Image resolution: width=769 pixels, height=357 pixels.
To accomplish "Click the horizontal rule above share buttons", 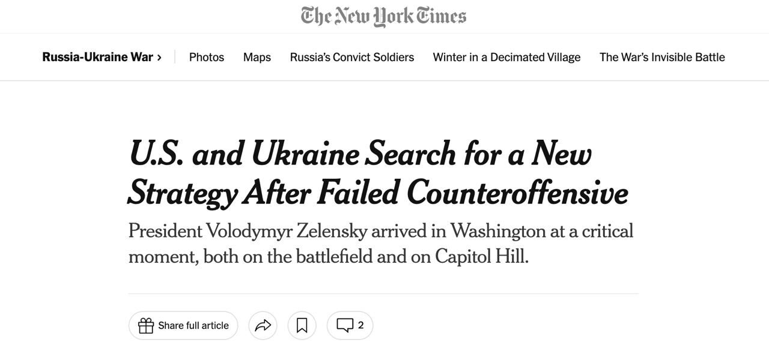I will [x=383, y=294].
